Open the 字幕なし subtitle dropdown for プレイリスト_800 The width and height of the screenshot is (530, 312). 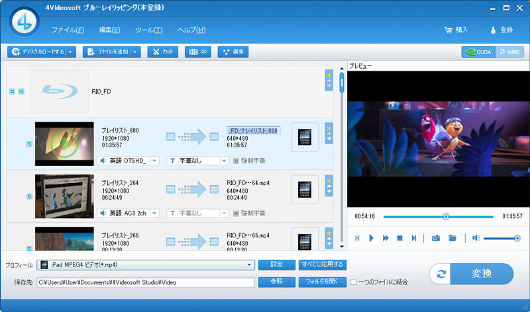tap(224, 161)
